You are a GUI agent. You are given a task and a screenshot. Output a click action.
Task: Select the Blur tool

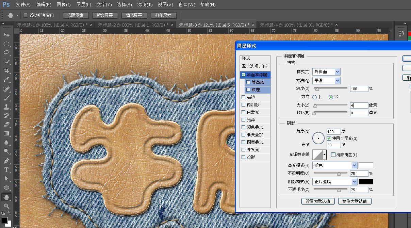pos(6,142)
